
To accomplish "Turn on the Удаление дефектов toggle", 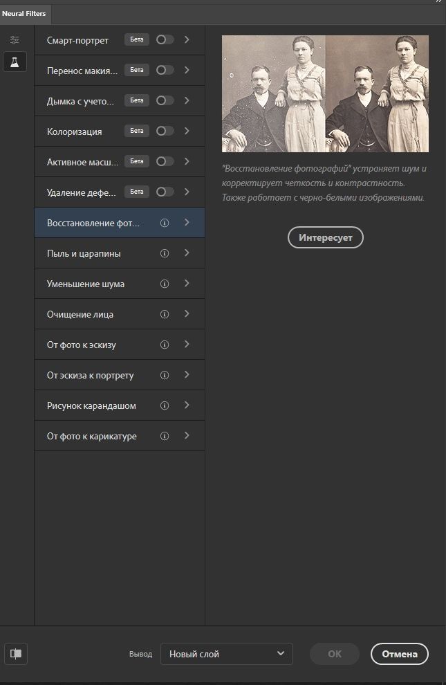I will click(x=165, y=192).
